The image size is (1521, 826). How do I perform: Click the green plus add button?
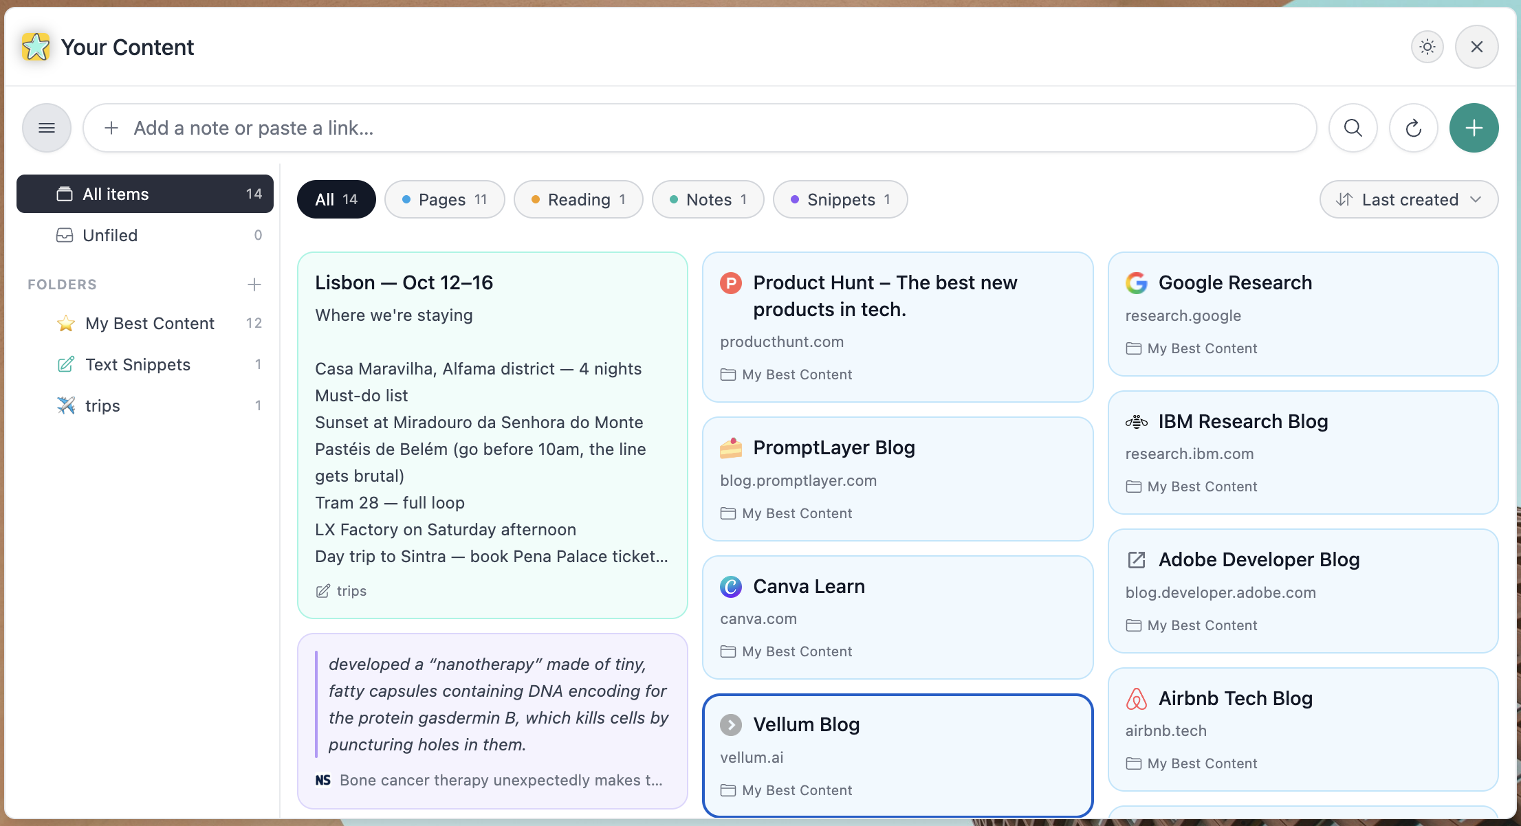tap(1474, 128)
